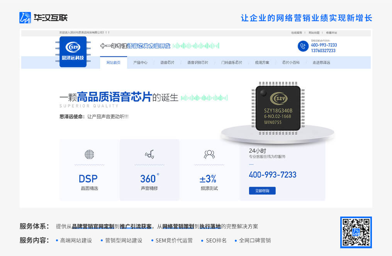
Task: Click the welcome text 欢迎进入深圳市思泽远科技
Action: click(85, 32)
